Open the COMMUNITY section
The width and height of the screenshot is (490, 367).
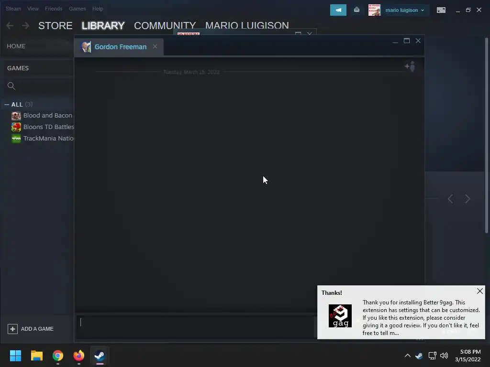[x=165, y=26]
